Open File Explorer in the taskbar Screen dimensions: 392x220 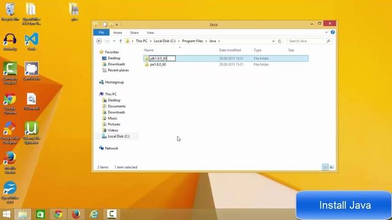[x=23, y=215]
